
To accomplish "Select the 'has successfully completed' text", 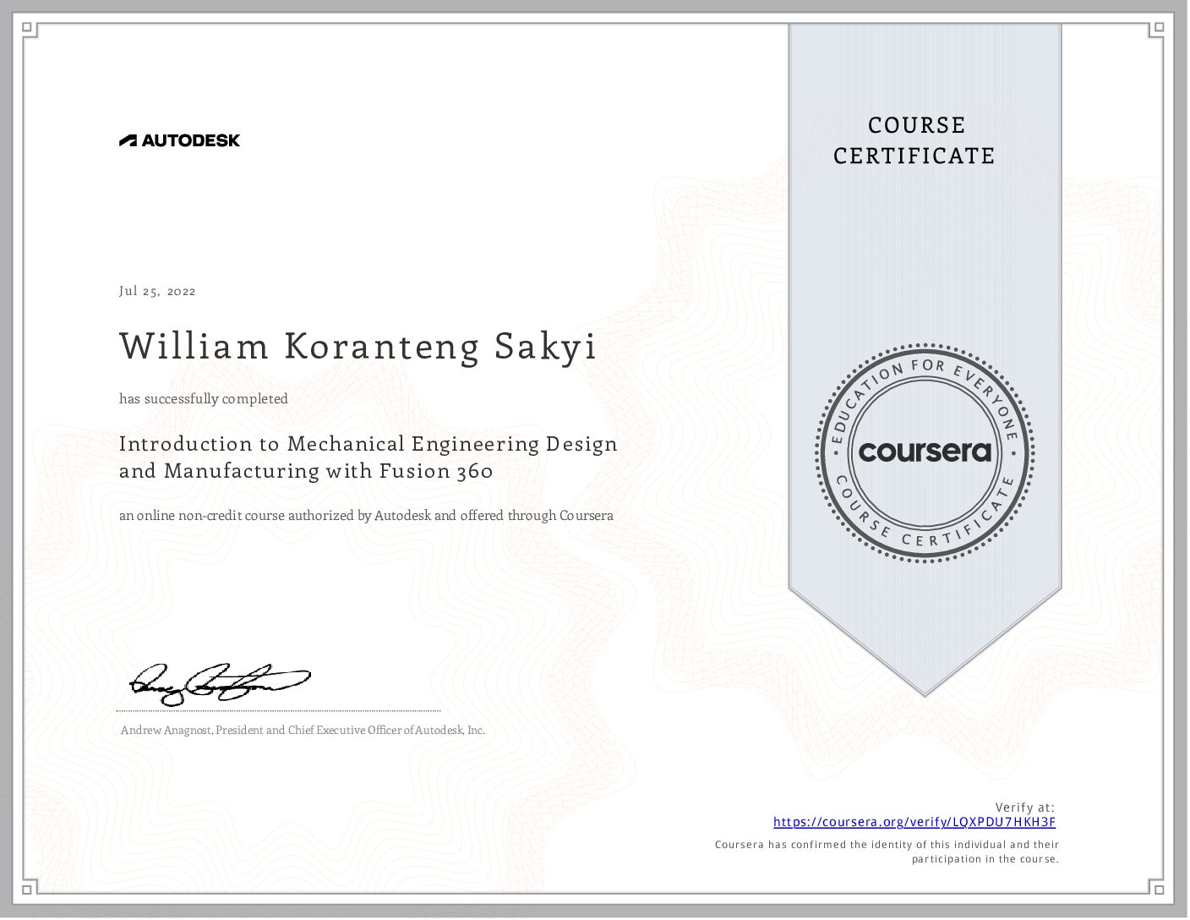I will [x=203, y=398].
